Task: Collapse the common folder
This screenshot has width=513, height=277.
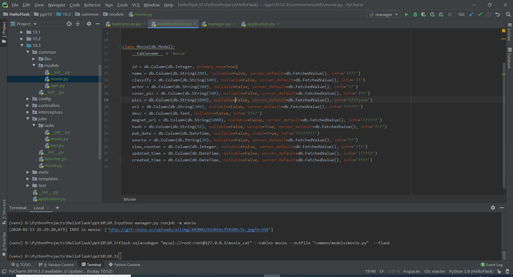Action: pyautogui.click(x=28, y=52)
